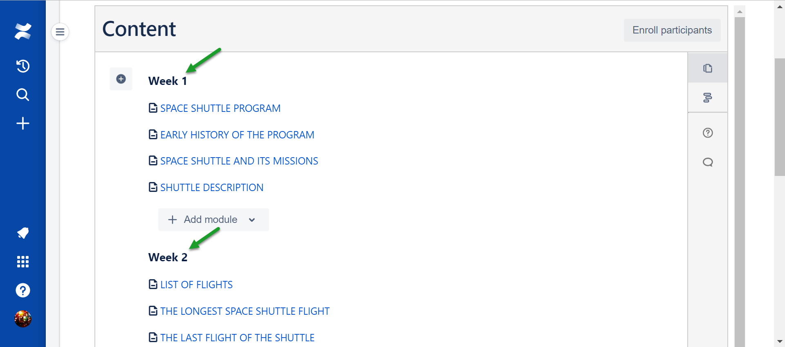Open the search icon in sidebar
This screenshot has width=785, height=347.
pos(23,95)
